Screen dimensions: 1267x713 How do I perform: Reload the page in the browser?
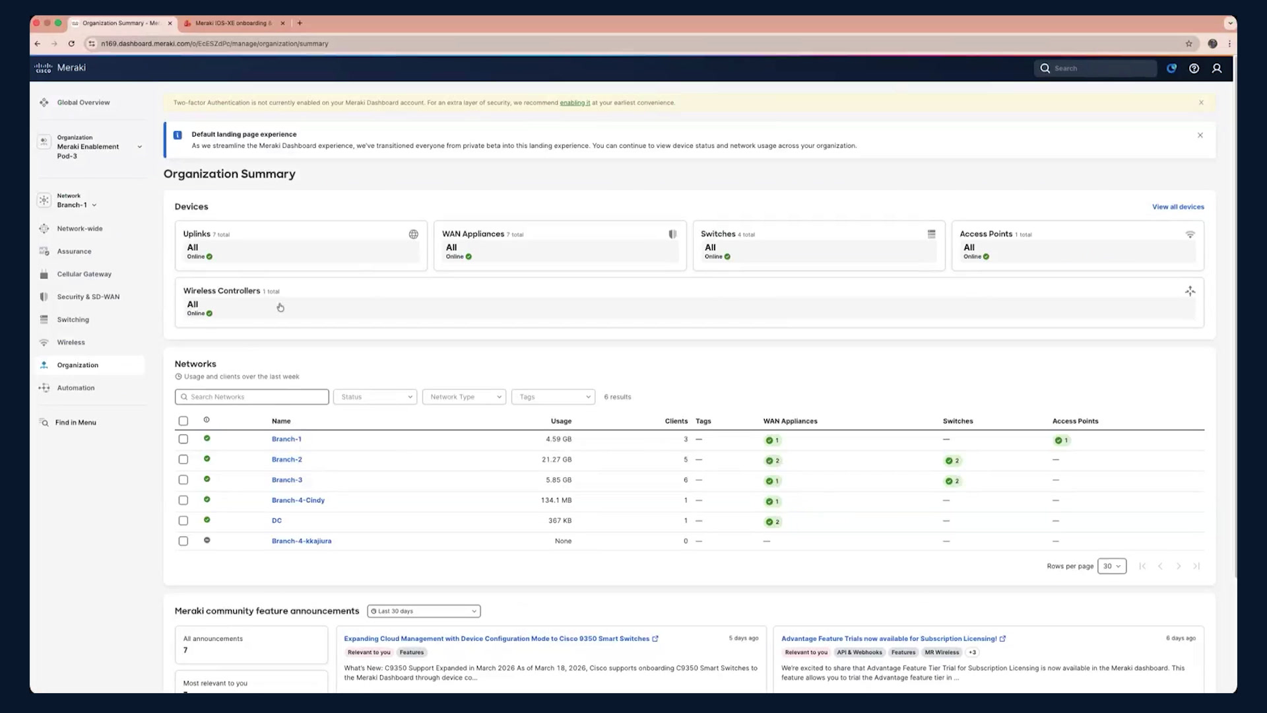(71, 44)
